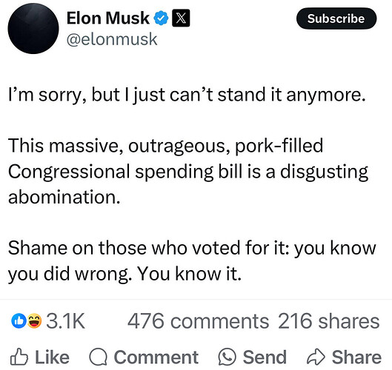Open the Elon Musk display name

pos(107,18)
